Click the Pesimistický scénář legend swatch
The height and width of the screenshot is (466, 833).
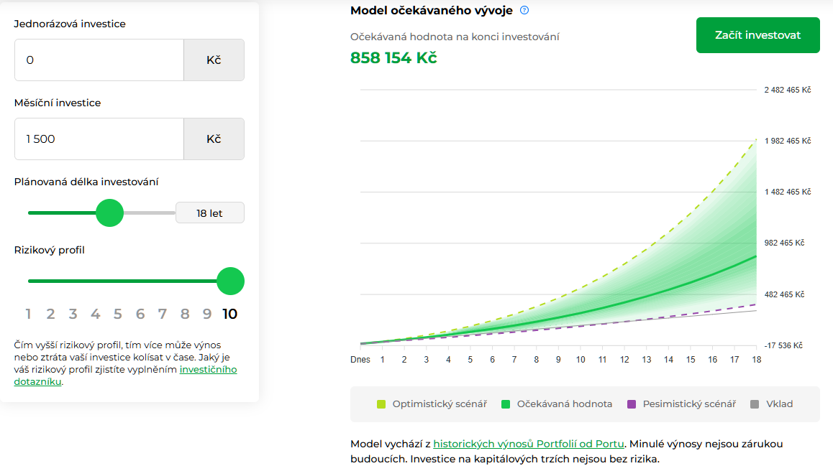click(632, 404)
